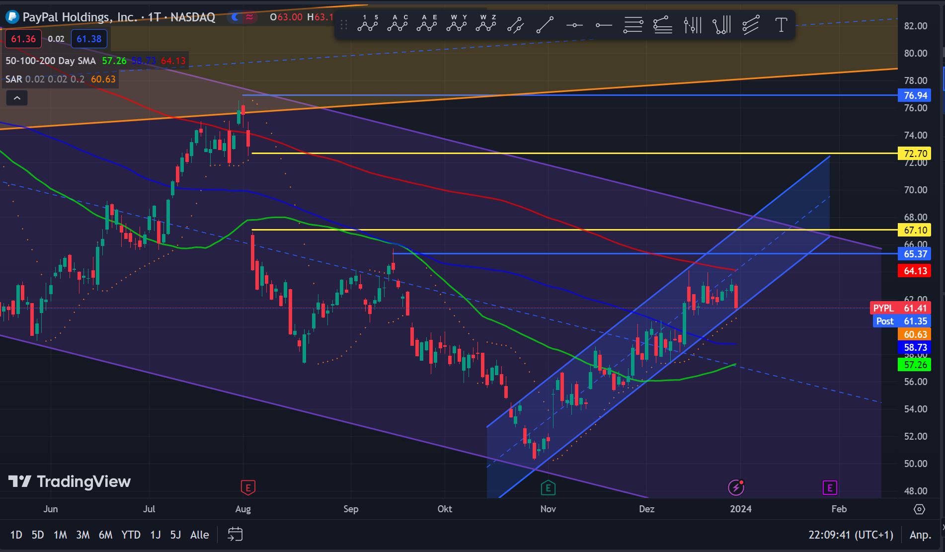Select the Fib Retracement tool
The image size is (945, 552).
(x=633, y=24)
